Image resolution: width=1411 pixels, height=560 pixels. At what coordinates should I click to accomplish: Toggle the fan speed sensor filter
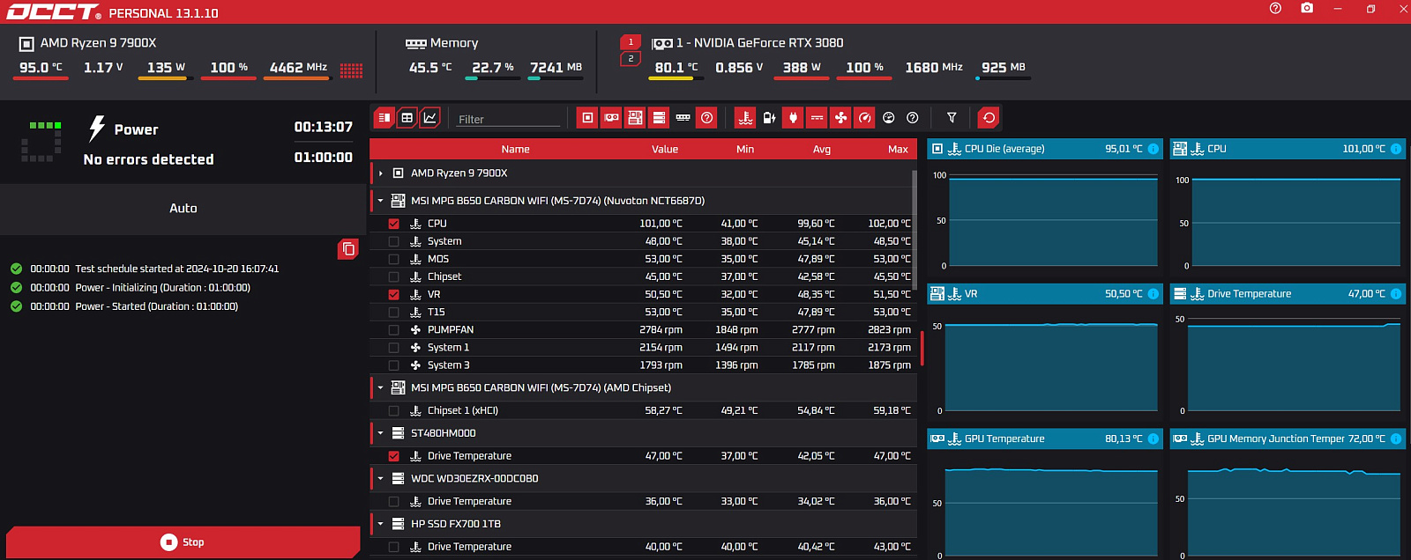[x=840, y=118]
